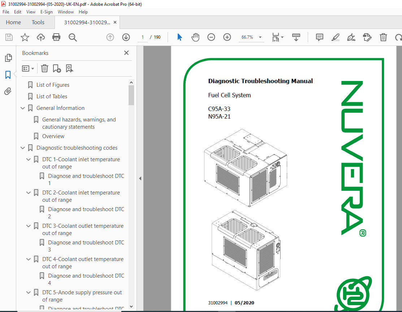
Task: Go to the next page arrow
Action: [x=126, y=37]
